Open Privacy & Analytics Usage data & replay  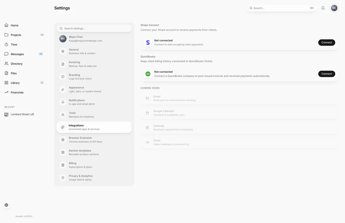coord(94,178)
